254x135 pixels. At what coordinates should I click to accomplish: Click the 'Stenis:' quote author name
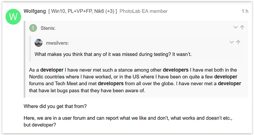pos(48,28)
